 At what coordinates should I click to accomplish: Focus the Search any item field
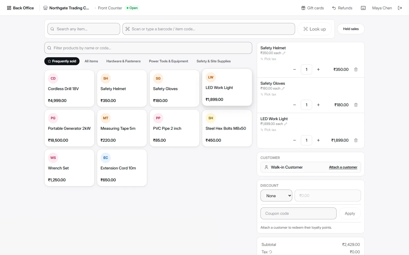click(84, 29)
